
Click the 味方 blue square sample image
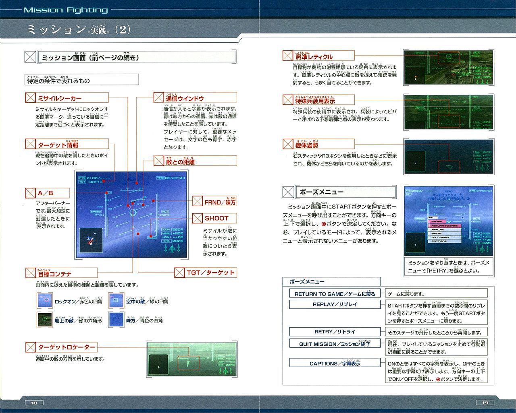point(116,319)
